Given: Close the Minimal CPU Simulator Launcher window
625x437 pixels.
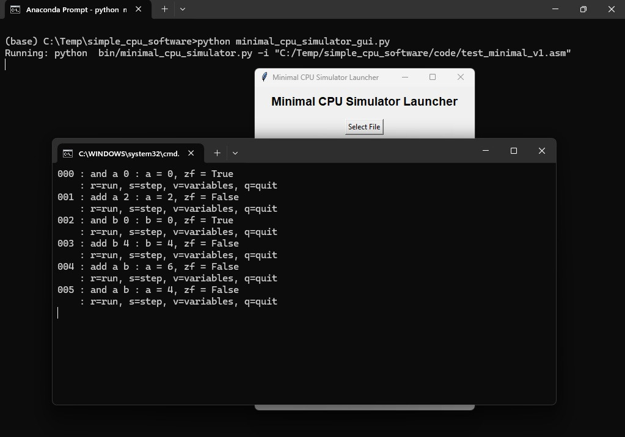Looking at the screenshot, I should pos(461,77).
